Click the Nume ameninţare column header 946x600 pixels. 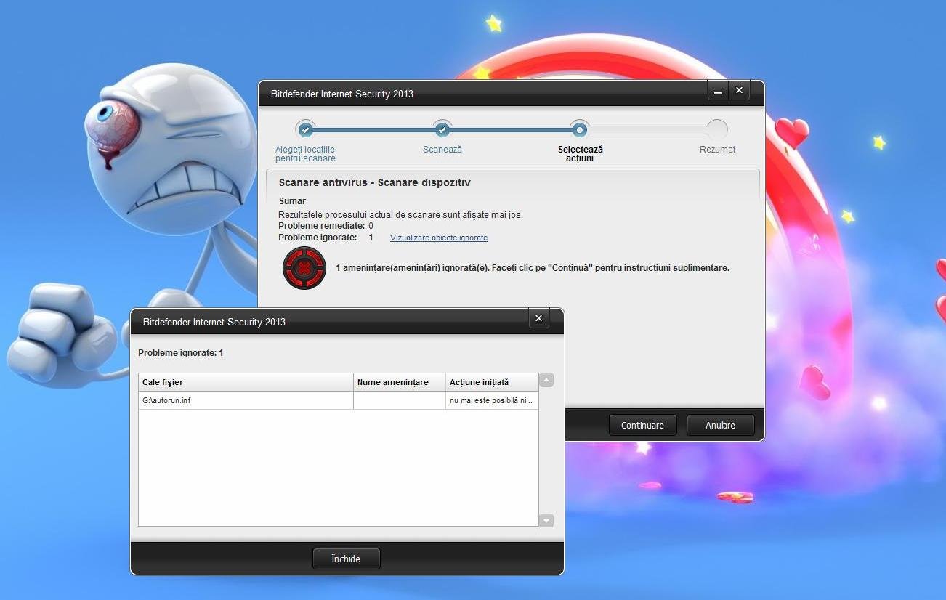pyautogui.click(x=400, y=382)
